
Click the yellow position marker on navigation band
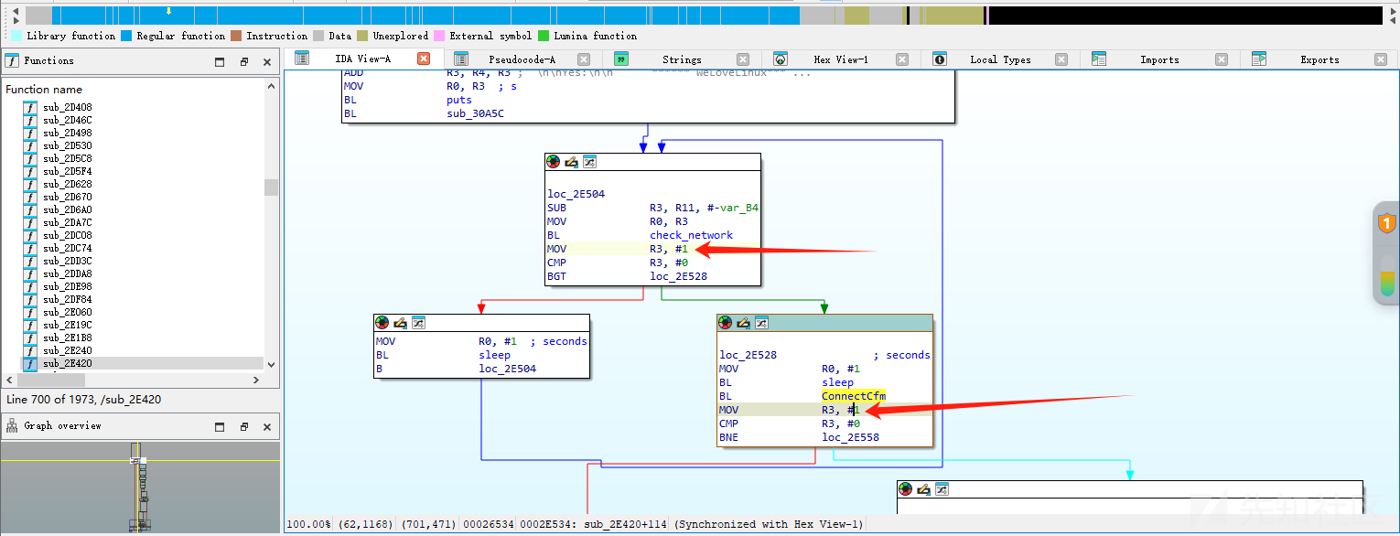coord(168,11)
